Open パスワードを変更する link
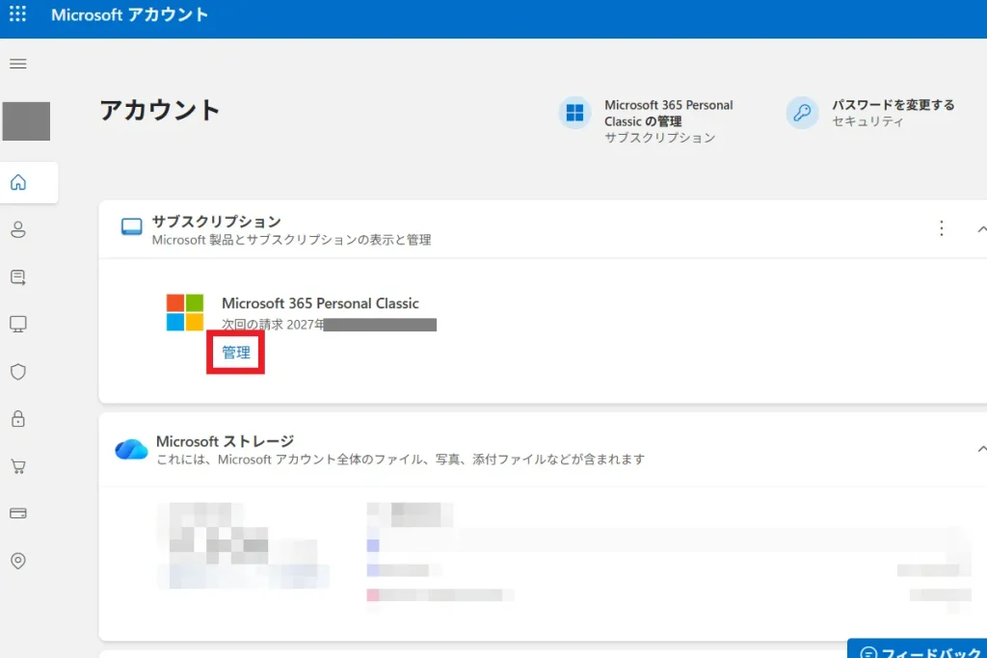 894,105
